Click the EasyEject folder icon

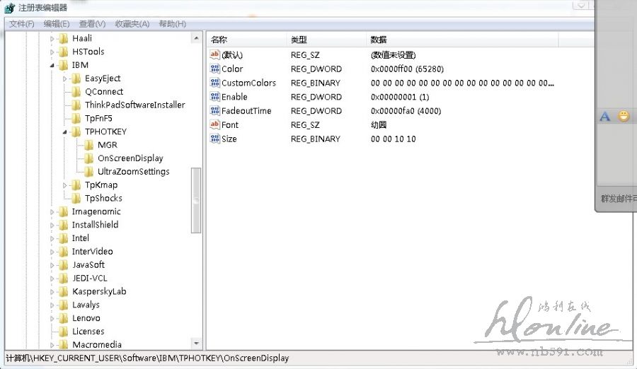click(76, 78)
